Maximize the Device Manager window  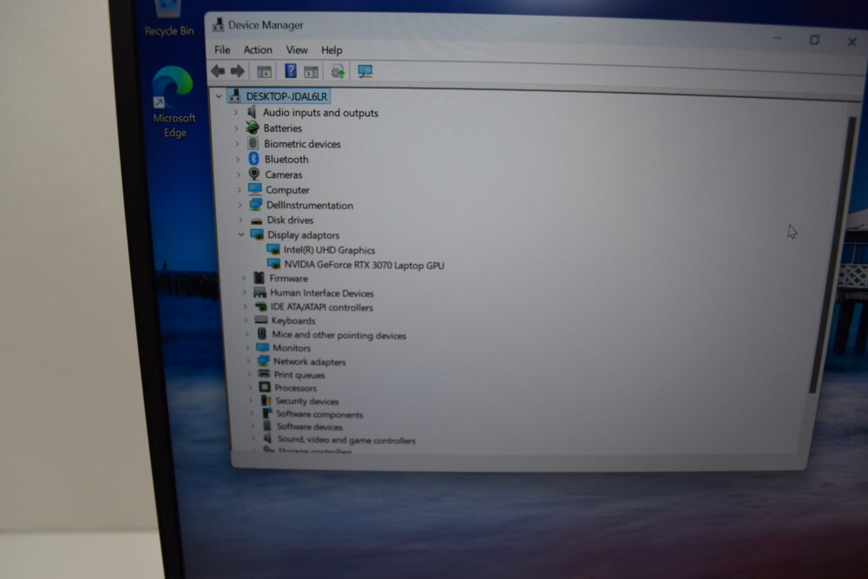[814, 40]
